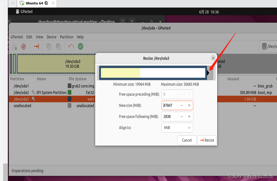Open the Edit menu
The height and width of the screenshot is (181, 277).
(29, 37)
